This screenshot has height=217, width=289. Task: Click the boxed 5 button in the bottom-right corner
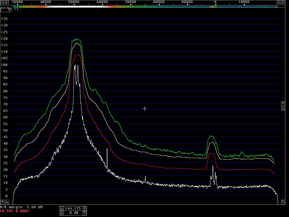coord(283,202)
